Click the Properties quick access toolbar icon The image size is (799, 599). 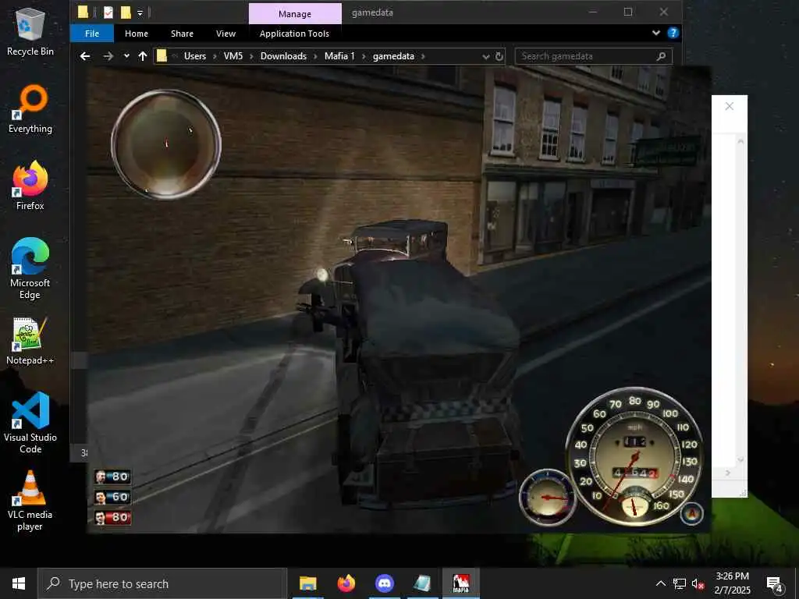coord(108,12)
